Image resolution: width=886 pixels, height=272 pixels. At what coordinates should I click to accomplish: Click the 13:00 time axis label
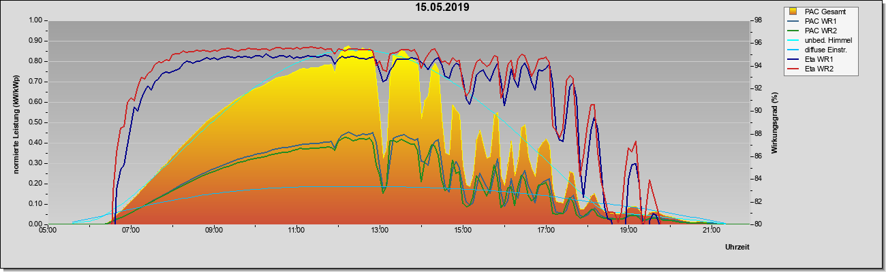pyautogui.click(x=380, y=231)
